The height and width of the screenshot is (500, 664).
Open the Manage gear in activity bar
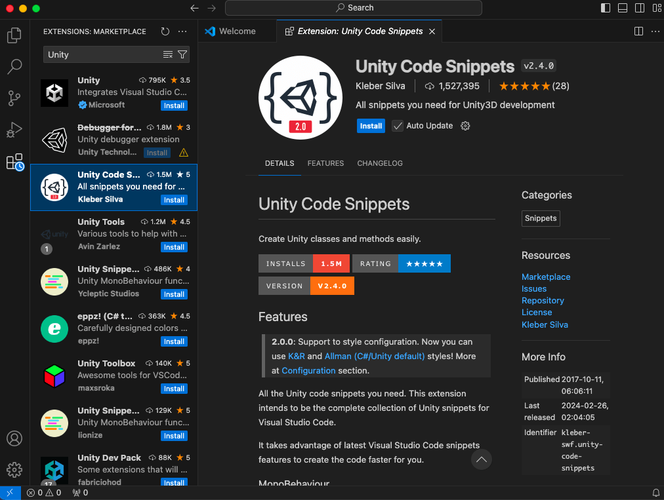pos(14,470)
